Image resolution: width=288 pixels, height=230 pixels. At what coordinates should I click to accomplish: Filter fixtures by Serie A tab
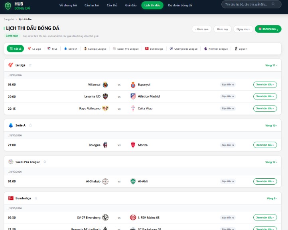coord(71,49)
